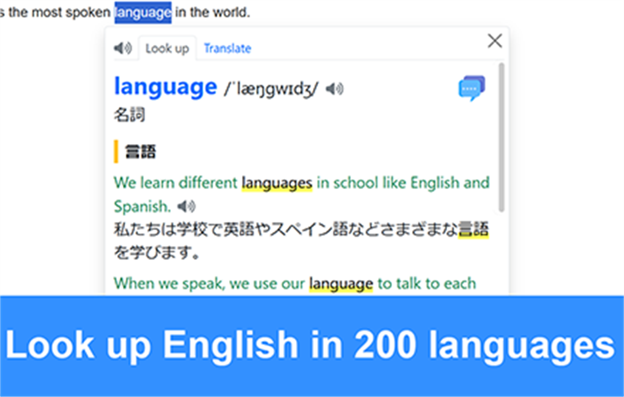Play audio from the popup tab-bar speaker
Image resolution: width=624 pixels, height=397 pixels.
point(123,48)
